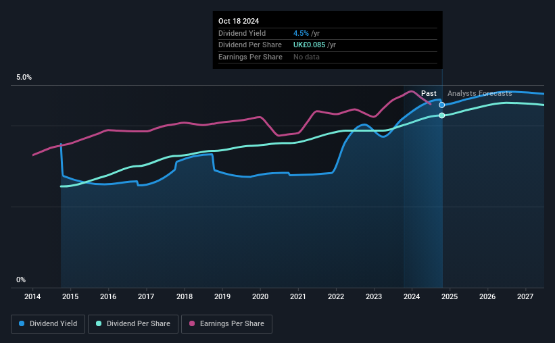The height and width of the screenshot is (343, 555).
Task: Toggle the Dividend Per Share legend button
Action: coord(133,324)
